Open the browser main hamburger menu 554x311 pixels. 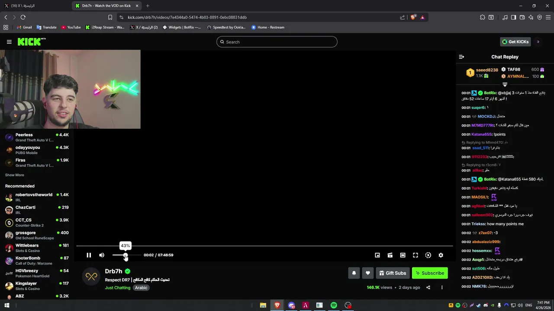548,17
